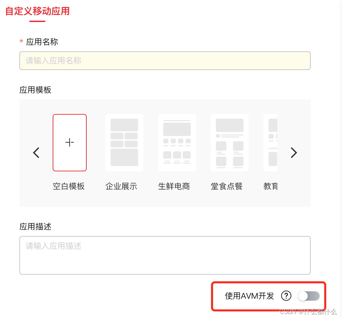Click the left arrow in template carousel
342x318 pixels.
click(36, 153)
